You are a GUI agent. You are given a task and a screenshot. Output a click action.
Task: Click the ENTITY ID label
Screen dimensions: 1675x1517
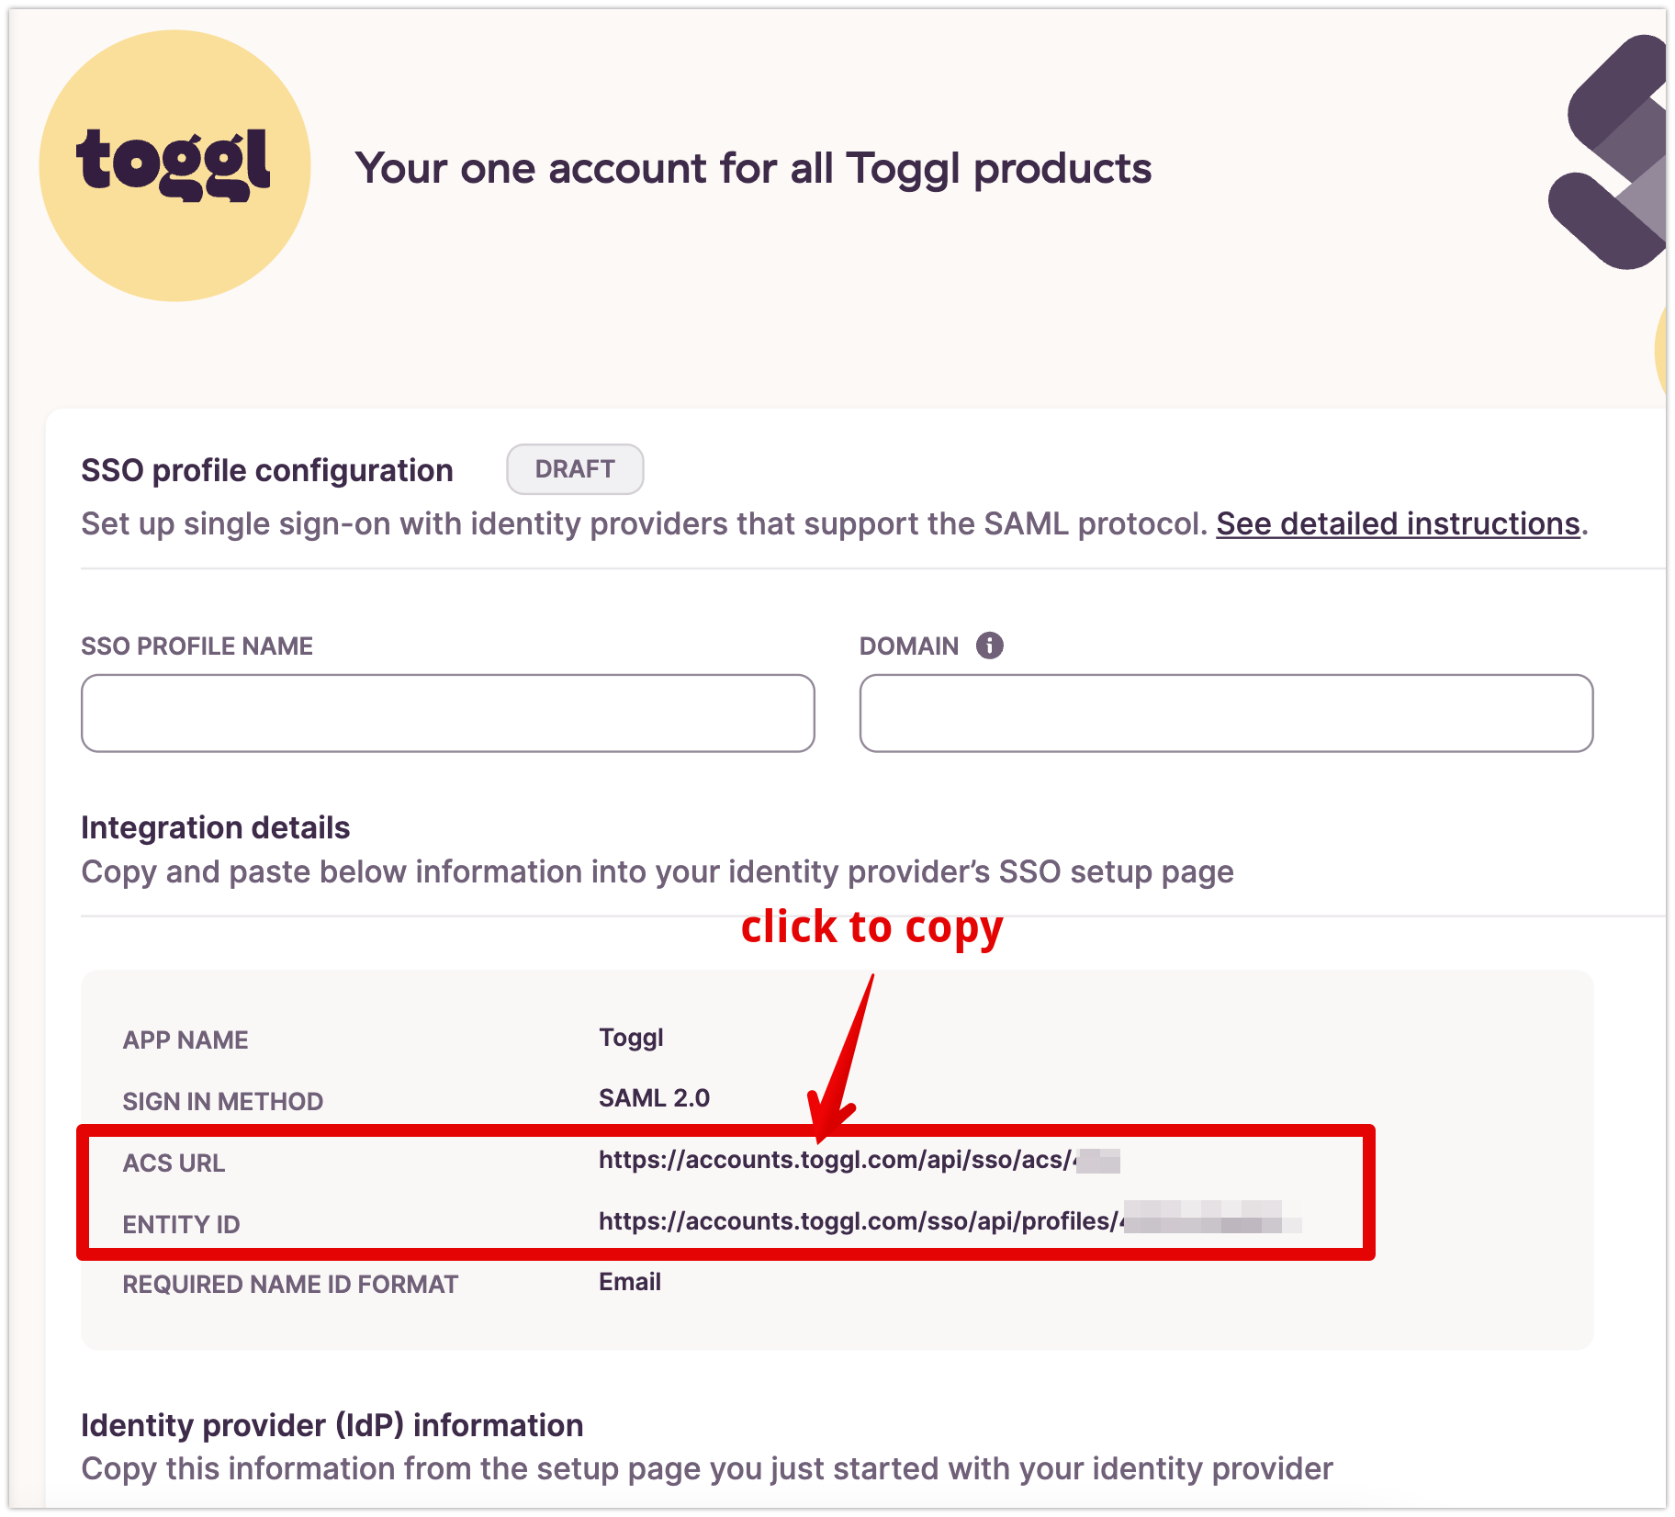[181, 1224]
